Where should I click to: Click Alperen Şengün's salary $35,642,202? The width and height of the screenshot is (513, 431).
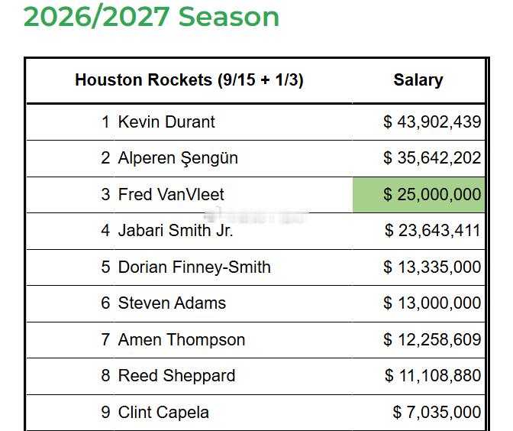coord(432,158)
